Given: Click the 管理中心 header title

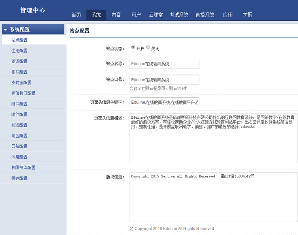Looking at the screenshot, I should (33, 11).
